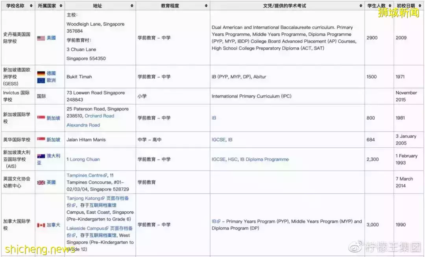Viewport: 425px width, 257px height.
Task: Open the IGCSE link in AIS row
Action: [218, 159]
